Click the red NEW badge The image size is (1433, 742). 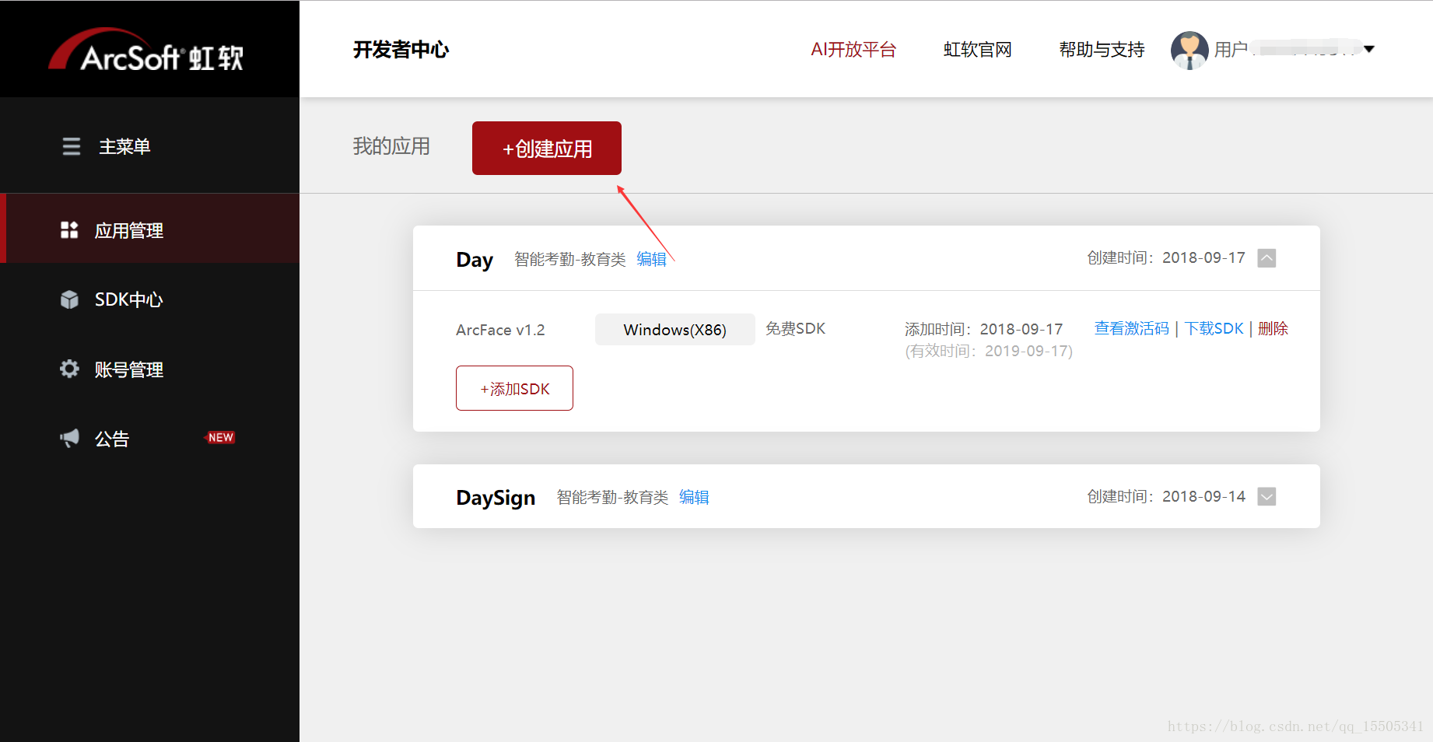click(219, 438)
